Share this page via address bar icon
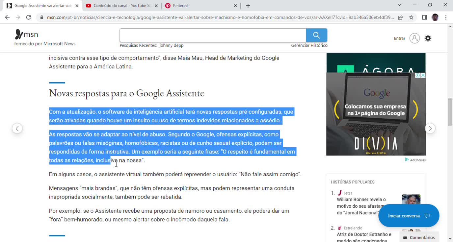Image resolution: width=453 pixels, height=242 pixels. (401, 17)
